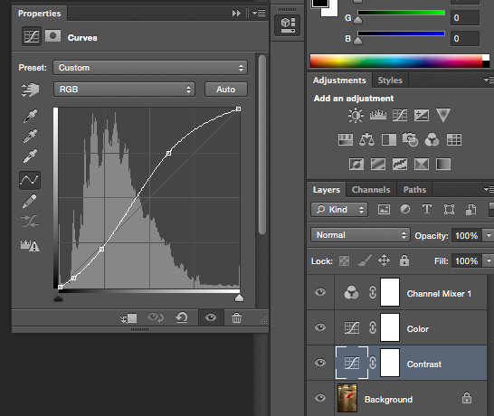Screen dimensions: 494x416
Task: Open the RGB channel dropdown
Action: [x=125, y=90]
